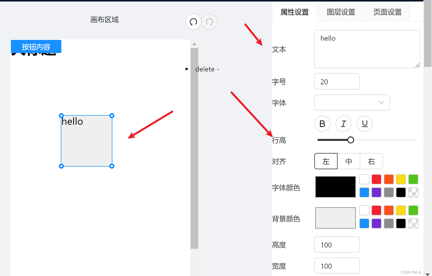Image resolution: width=432 pixels, height=276 pixels.
Task: Click the canvas vertical scrollbar thumb
Action: [x=194, y=148]
